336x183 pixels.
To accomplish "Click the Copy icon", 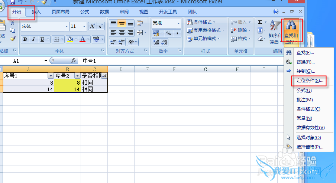I will 13,30.
